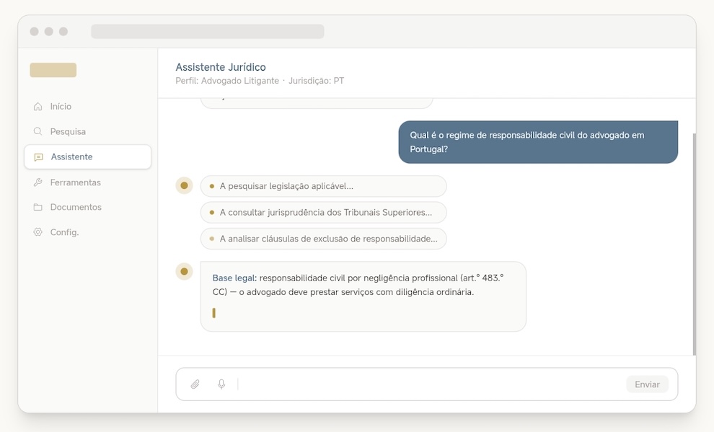Click the folder icon beside Documentos
Screen dimensions: 714x432
point(38,208)
